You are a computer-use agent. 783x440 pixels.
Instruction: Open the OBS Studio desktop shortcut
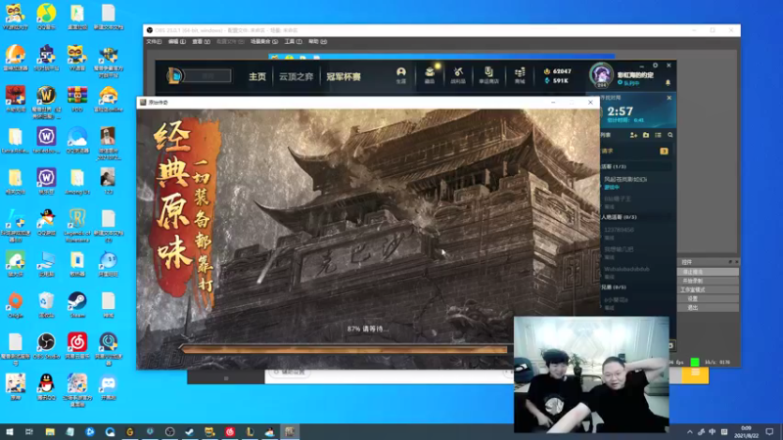click(46, 346)
